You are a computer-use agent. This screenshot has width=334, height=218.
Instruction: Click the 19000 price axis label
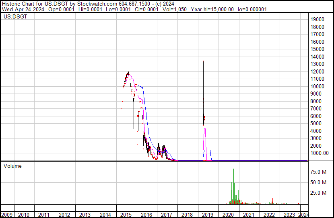coord(317,19)
